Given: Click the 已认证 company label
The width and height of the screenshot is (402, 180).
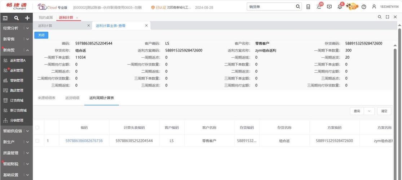Looking at the screenshot, I should [171, 8].
